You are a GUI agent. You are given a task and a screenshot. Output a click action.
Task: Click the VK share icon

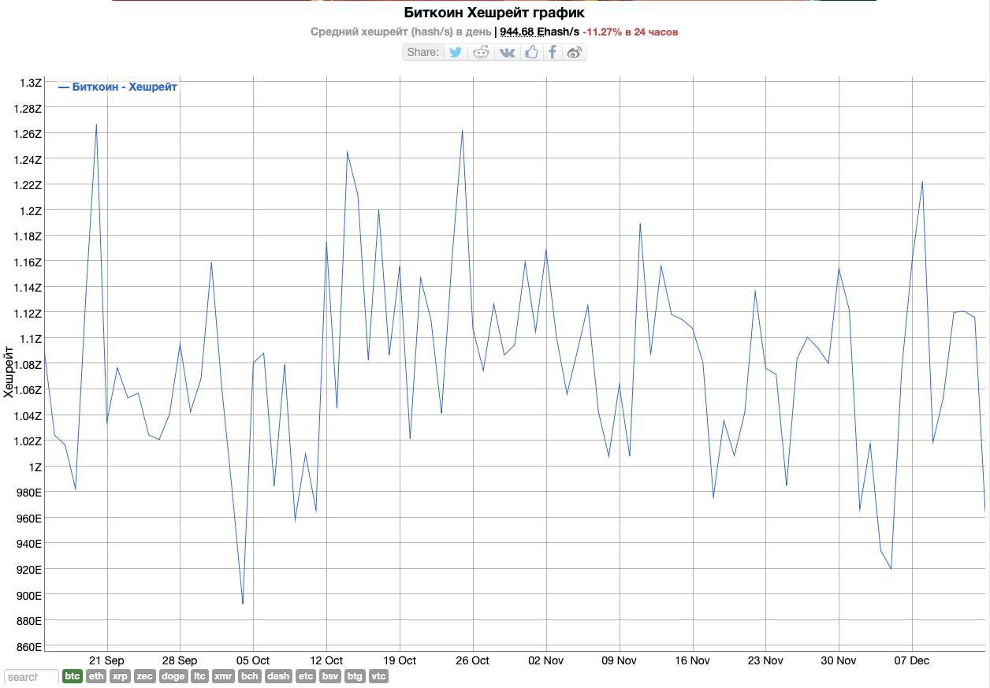507,52
